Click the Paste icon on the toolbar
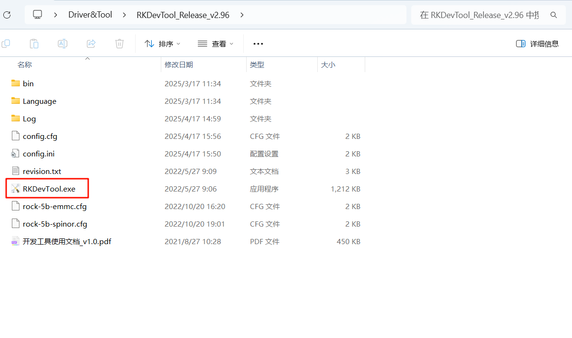The width and height of the screenshot is (572, 338). pyautogui.click(x=34, y=43)
